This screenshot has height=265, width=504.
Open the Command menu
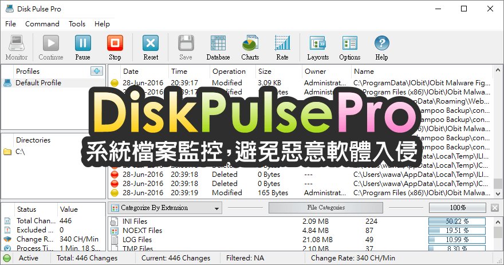pyautogui.click(x=42, y=24)
